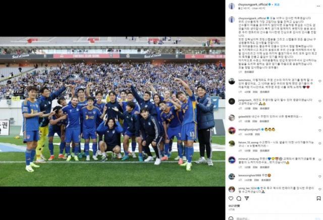Share the post via paper plane icon

247,198
